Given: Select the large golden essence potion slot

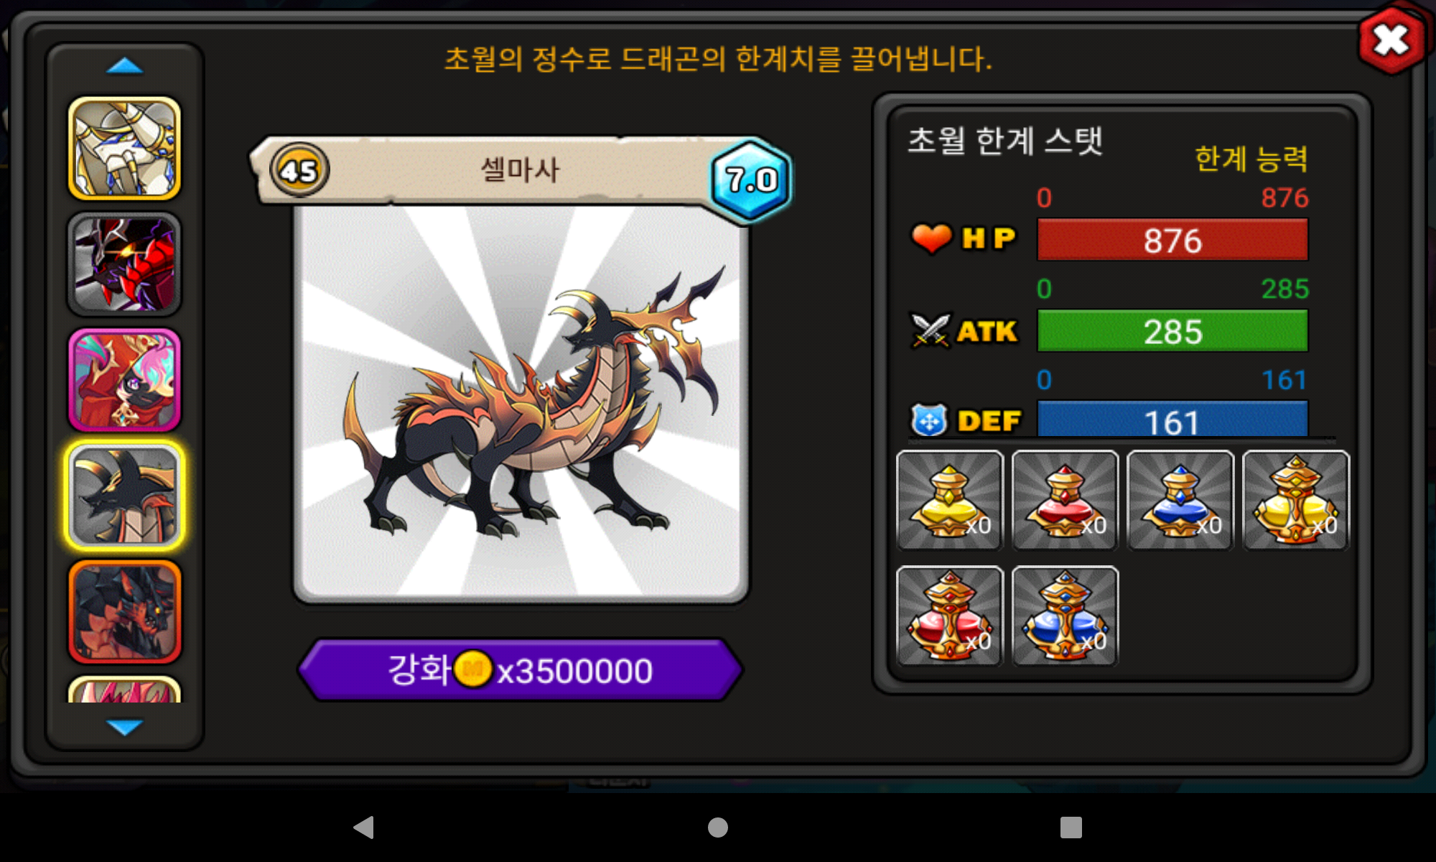Looking at the screenshot, I should 1296,501.
